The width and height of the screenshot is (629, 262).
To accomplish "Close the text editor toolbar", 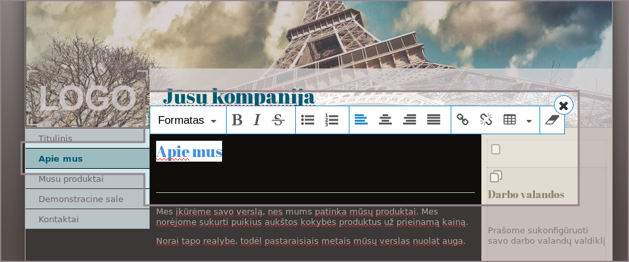I will point(564,105).
